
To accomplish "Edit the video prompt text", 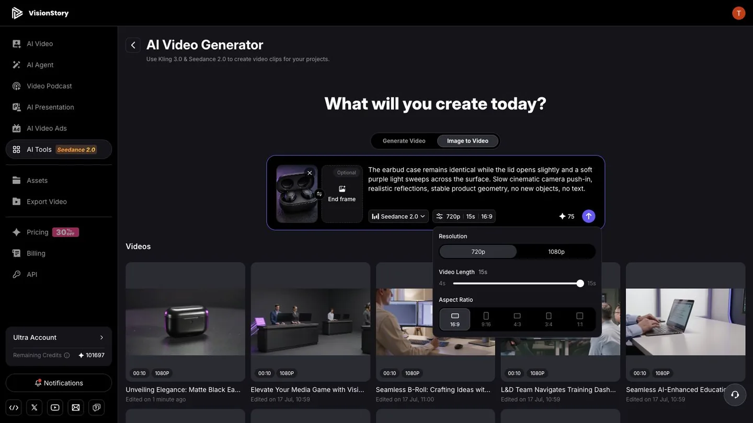I will point(481,179).
